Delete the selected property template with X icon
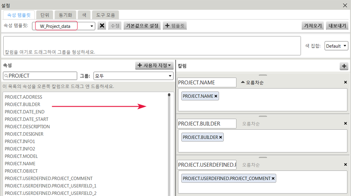This screenshot has width=351, height=196. point(102,26)
